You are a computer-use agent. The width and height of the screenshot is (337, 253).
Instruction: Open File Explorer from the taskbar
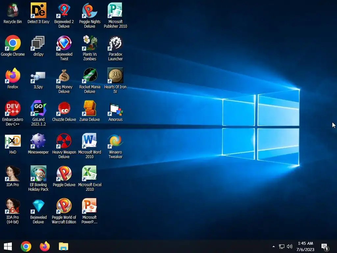click(x=64, y=246)
